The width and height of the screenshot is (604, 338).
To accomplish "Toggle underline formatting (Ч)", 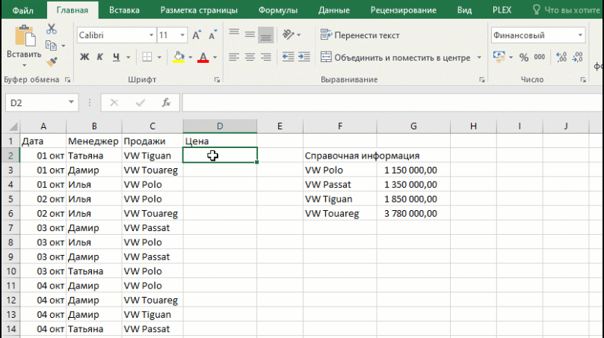I will [x=116, y=57].
